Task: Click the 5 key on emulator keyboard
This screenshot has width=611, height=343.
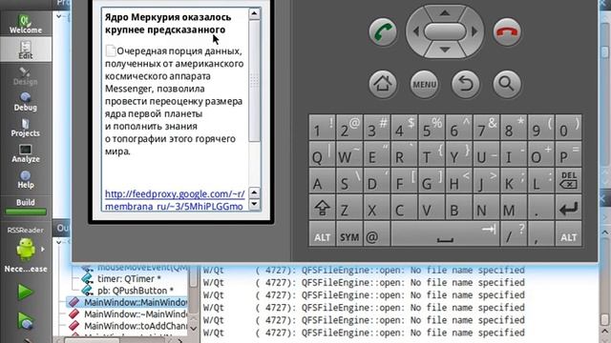Action: [x=432, y=127]
